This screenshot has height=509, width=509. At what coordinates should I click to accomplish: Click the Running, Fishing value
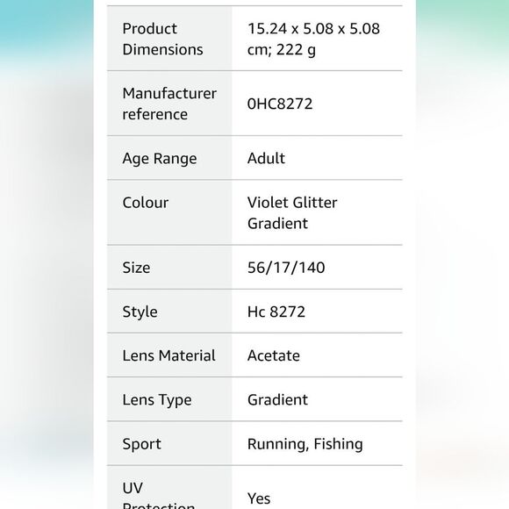305,444
